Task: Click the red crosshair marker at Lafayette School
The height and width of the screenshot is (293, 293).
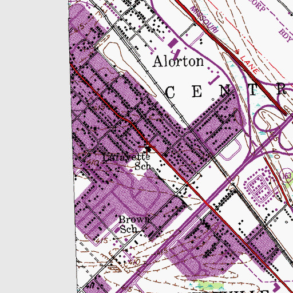Action: (x=147, y=146)
